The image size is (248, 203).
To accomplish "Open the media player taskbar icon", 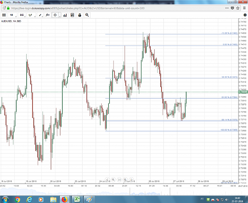I will tap(41, 199).
